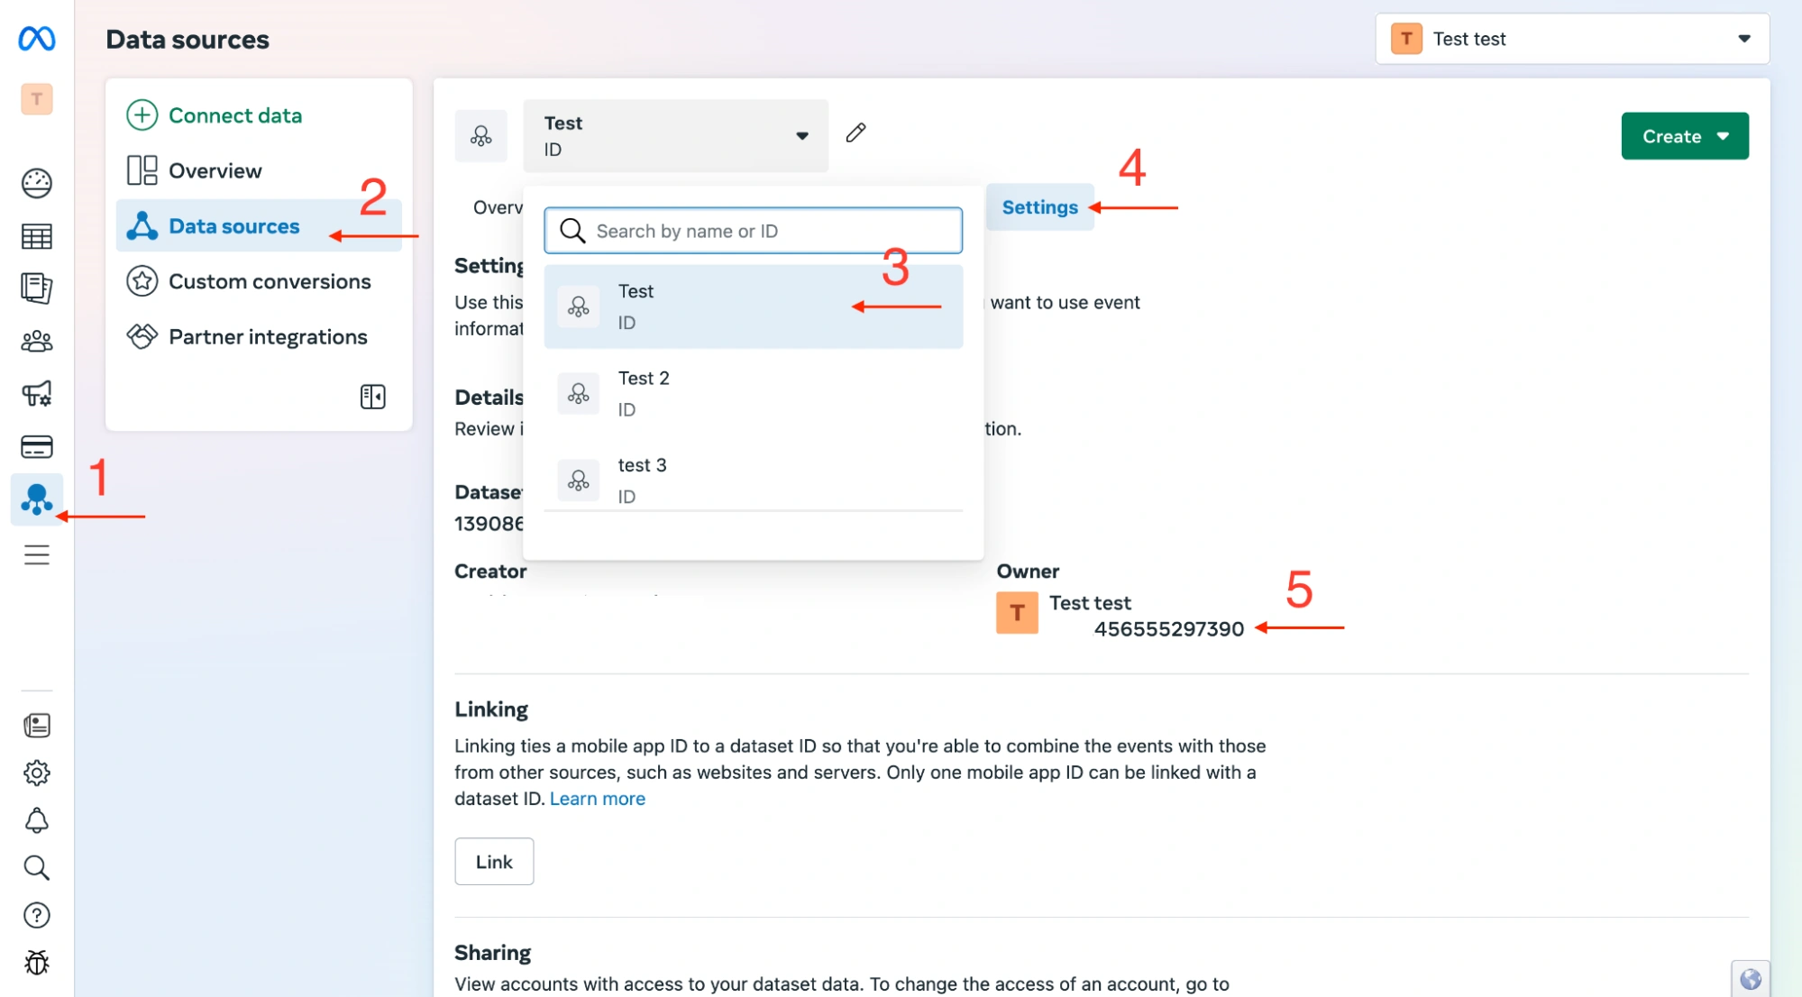Click the pencil edit icon beside dataset name
This screenshot has width=1802, height=997.
click(x=855, y=133)
